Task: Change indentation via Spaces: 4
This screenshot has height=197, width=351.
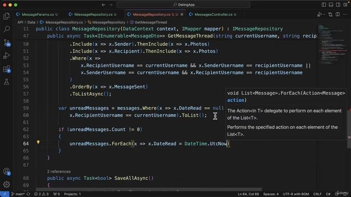Action: tap(271, 194)
